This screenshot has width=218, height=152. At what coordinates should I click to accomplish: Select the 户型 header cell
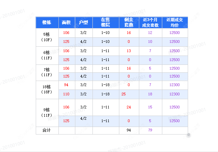(84, 23)
